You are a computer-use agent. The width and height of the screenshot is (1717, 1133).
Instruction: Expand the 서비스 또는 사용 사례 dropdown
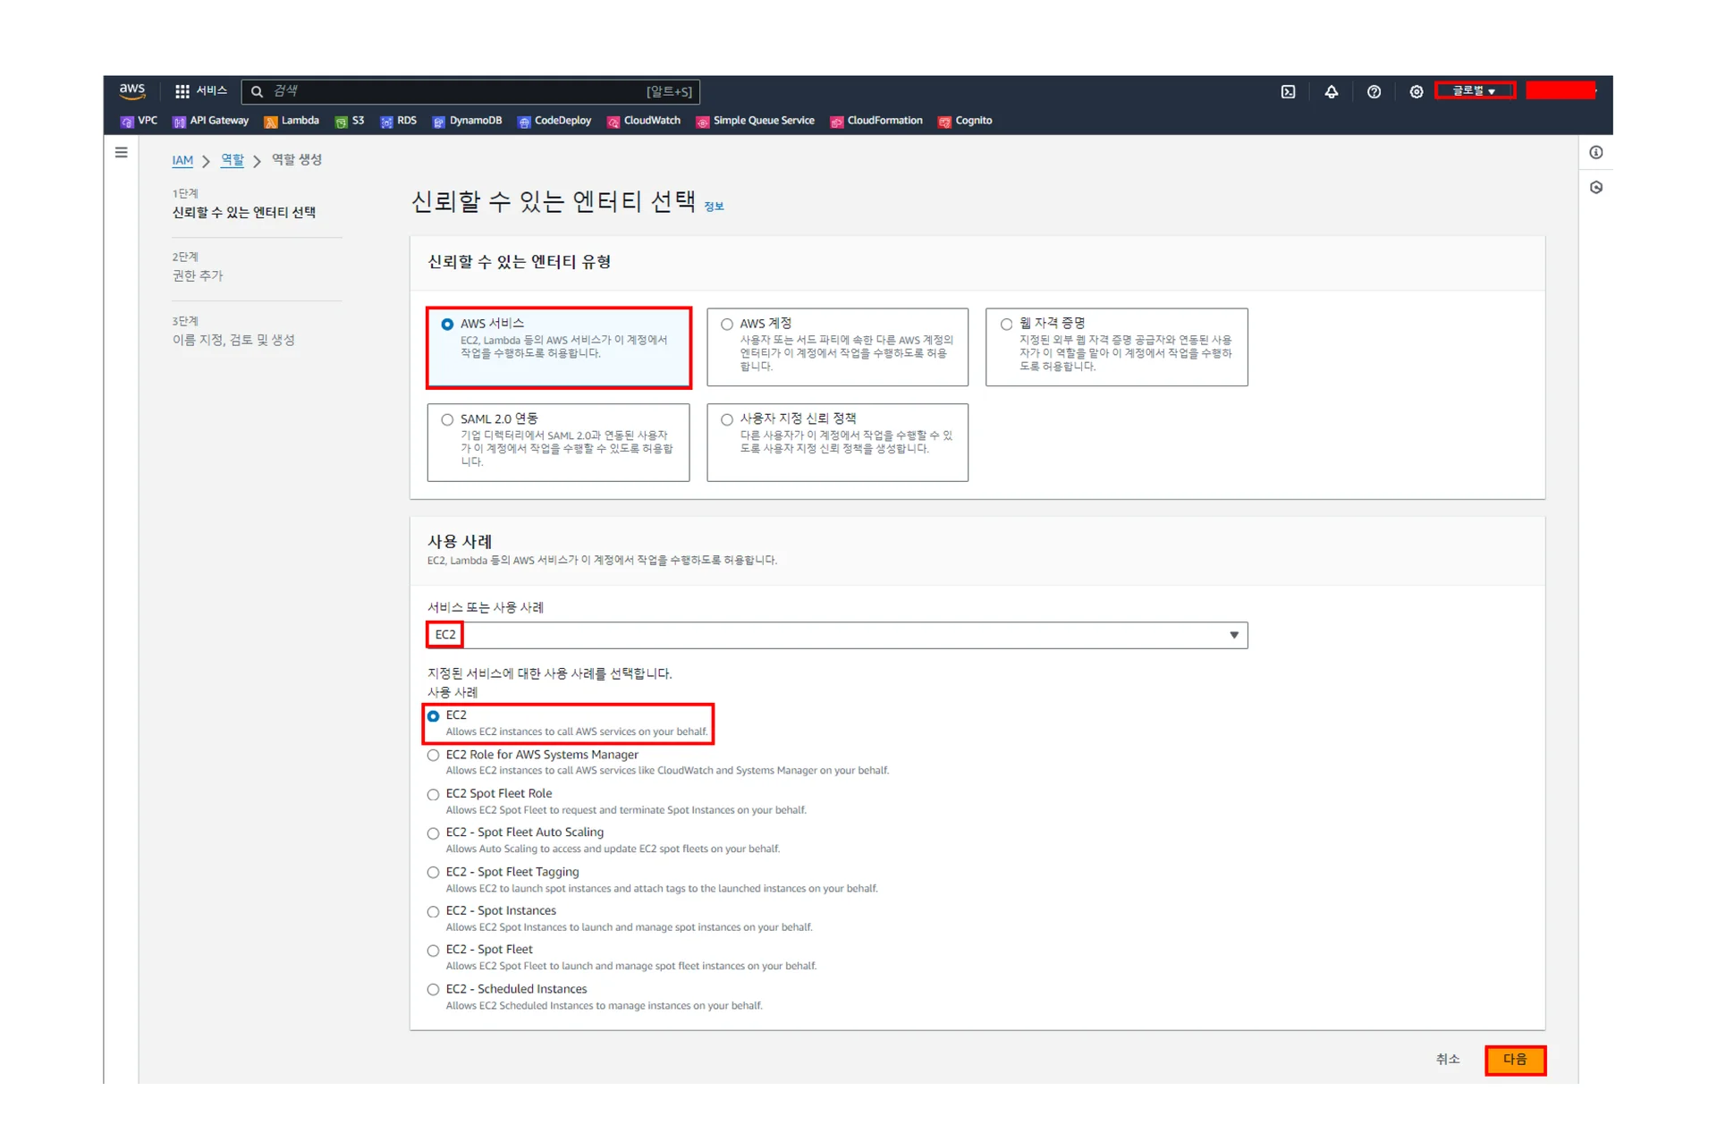coord(1233,635)
